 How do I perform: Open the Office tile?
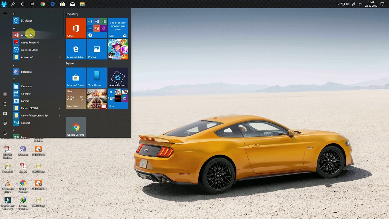pos(76,28)
